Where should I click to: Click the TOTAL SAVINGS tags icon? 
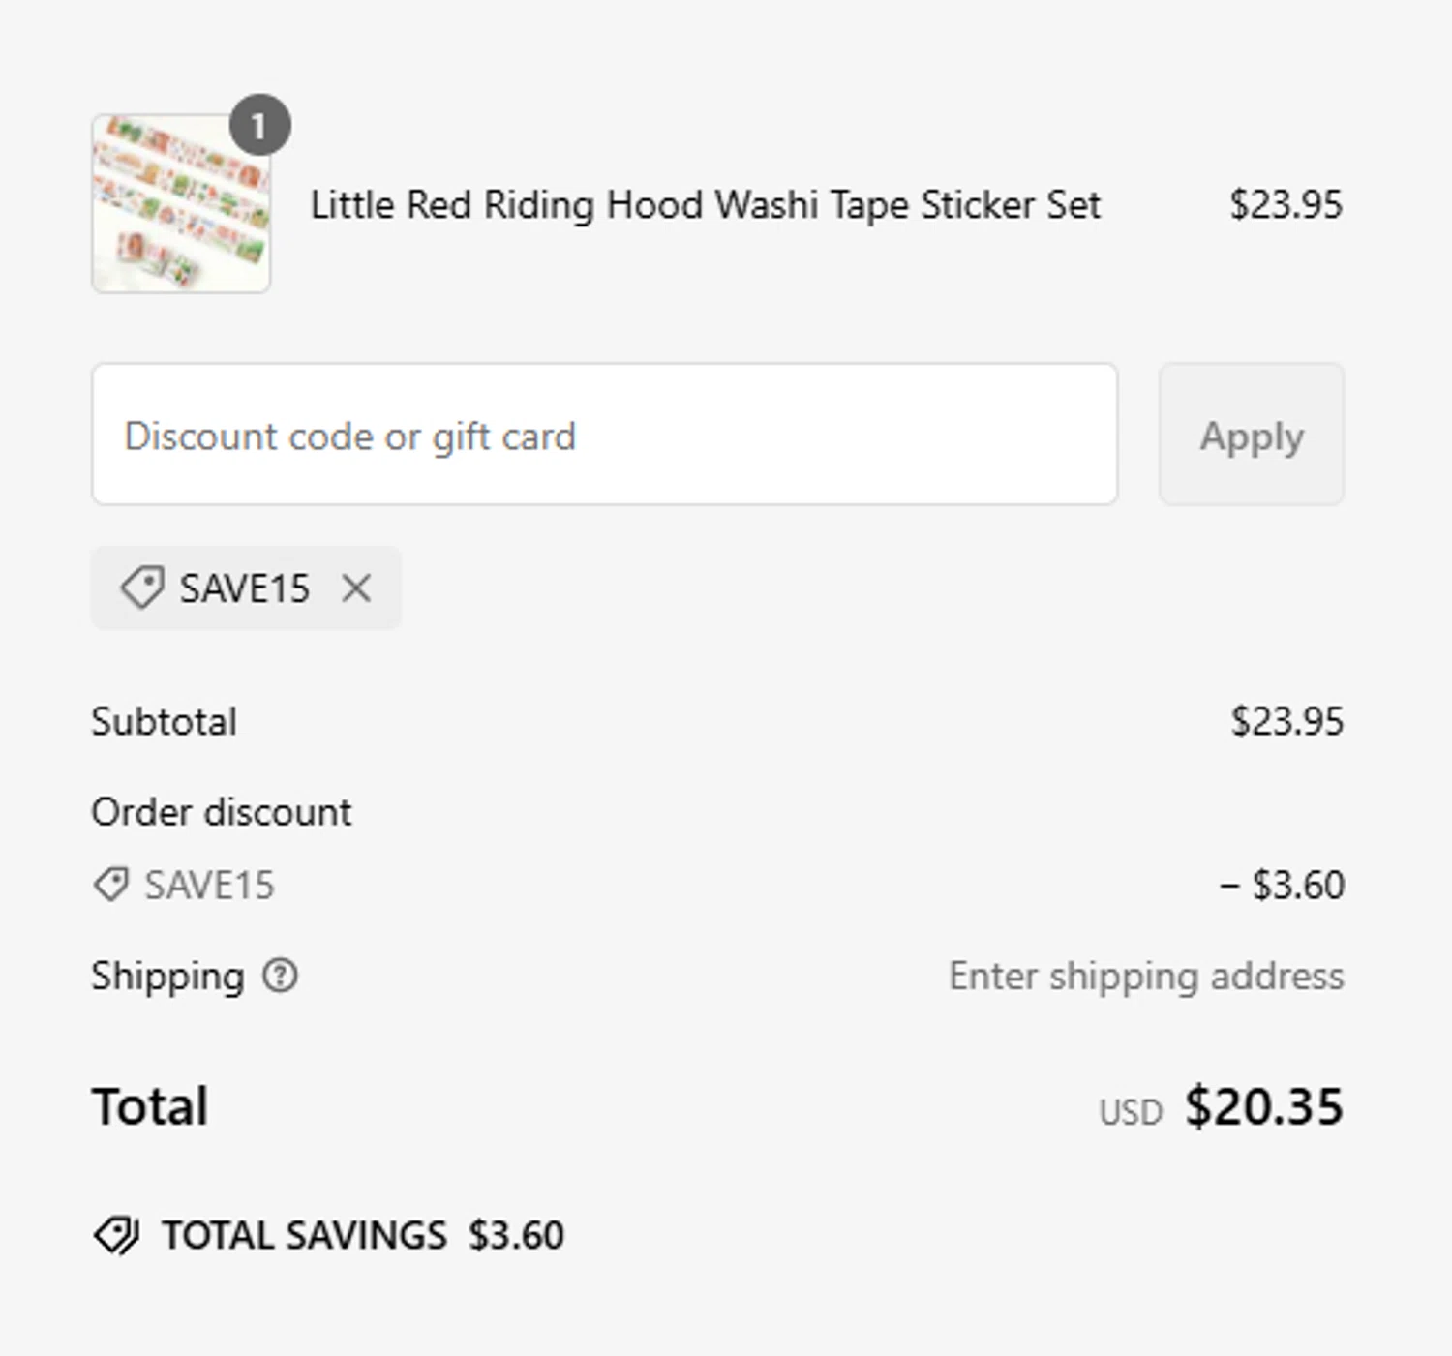[x=117, y=1235]
